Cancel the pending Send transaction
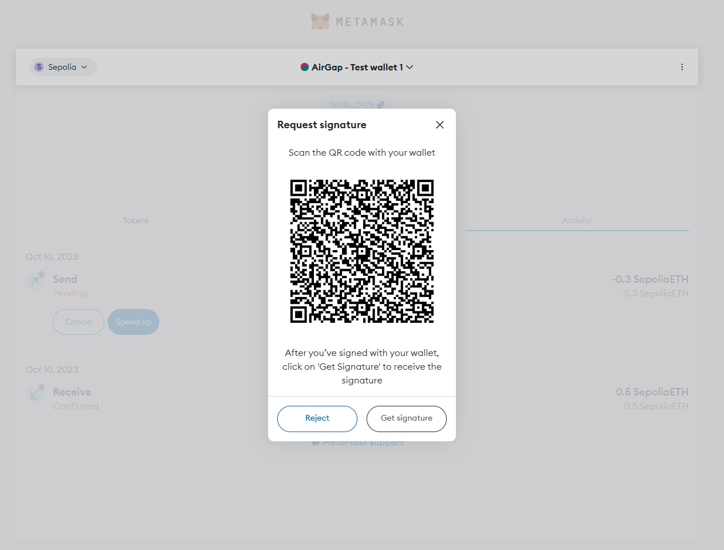Viewport: 724px width, 550px height. pos(78,322)
